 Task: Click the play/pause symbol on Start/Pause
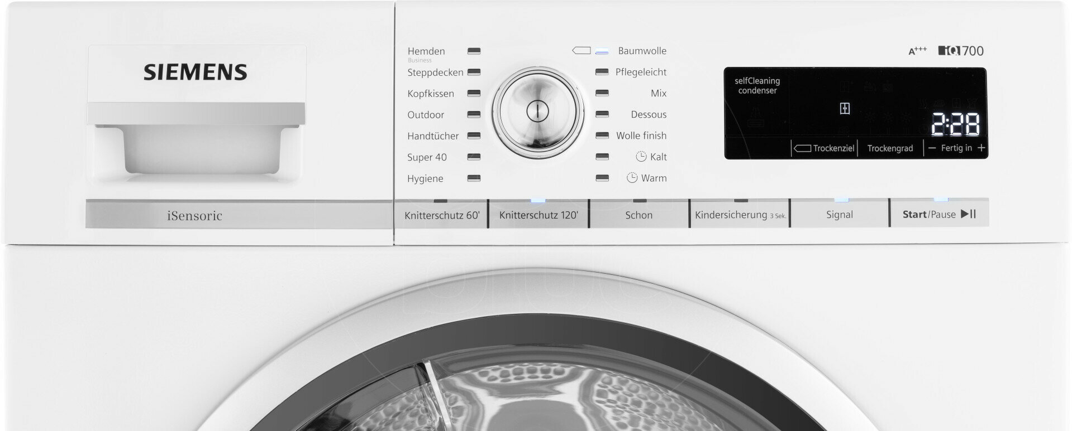(x=968, y=214)
